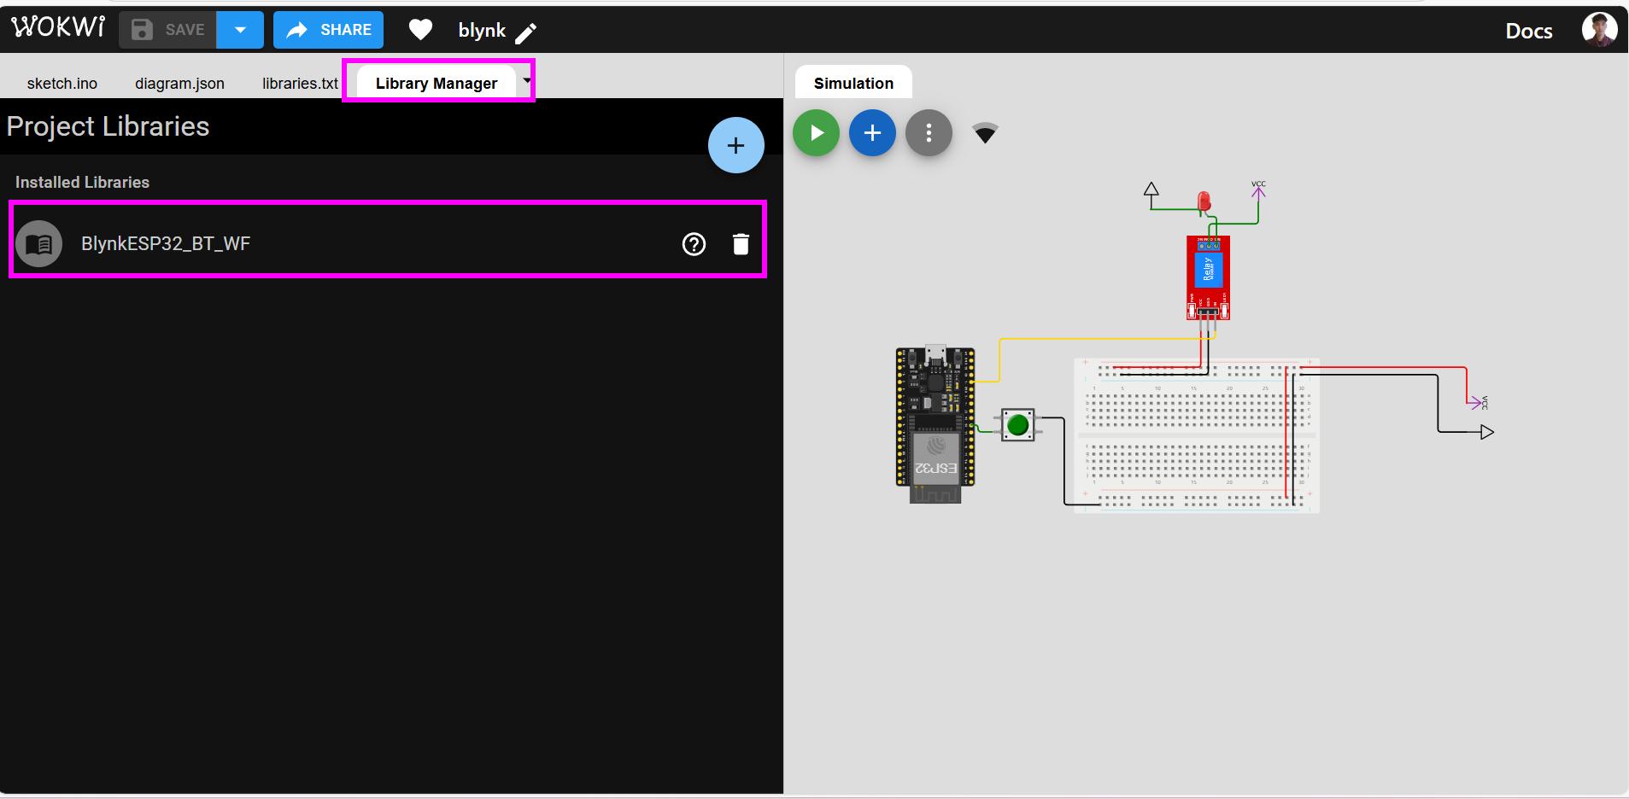Select the Library Manager tab

(436, 83)
